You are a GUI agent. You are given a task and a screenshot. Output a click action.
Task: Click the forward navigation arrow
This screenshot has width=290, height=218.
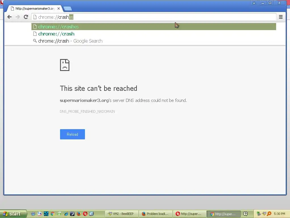[18, 17]
